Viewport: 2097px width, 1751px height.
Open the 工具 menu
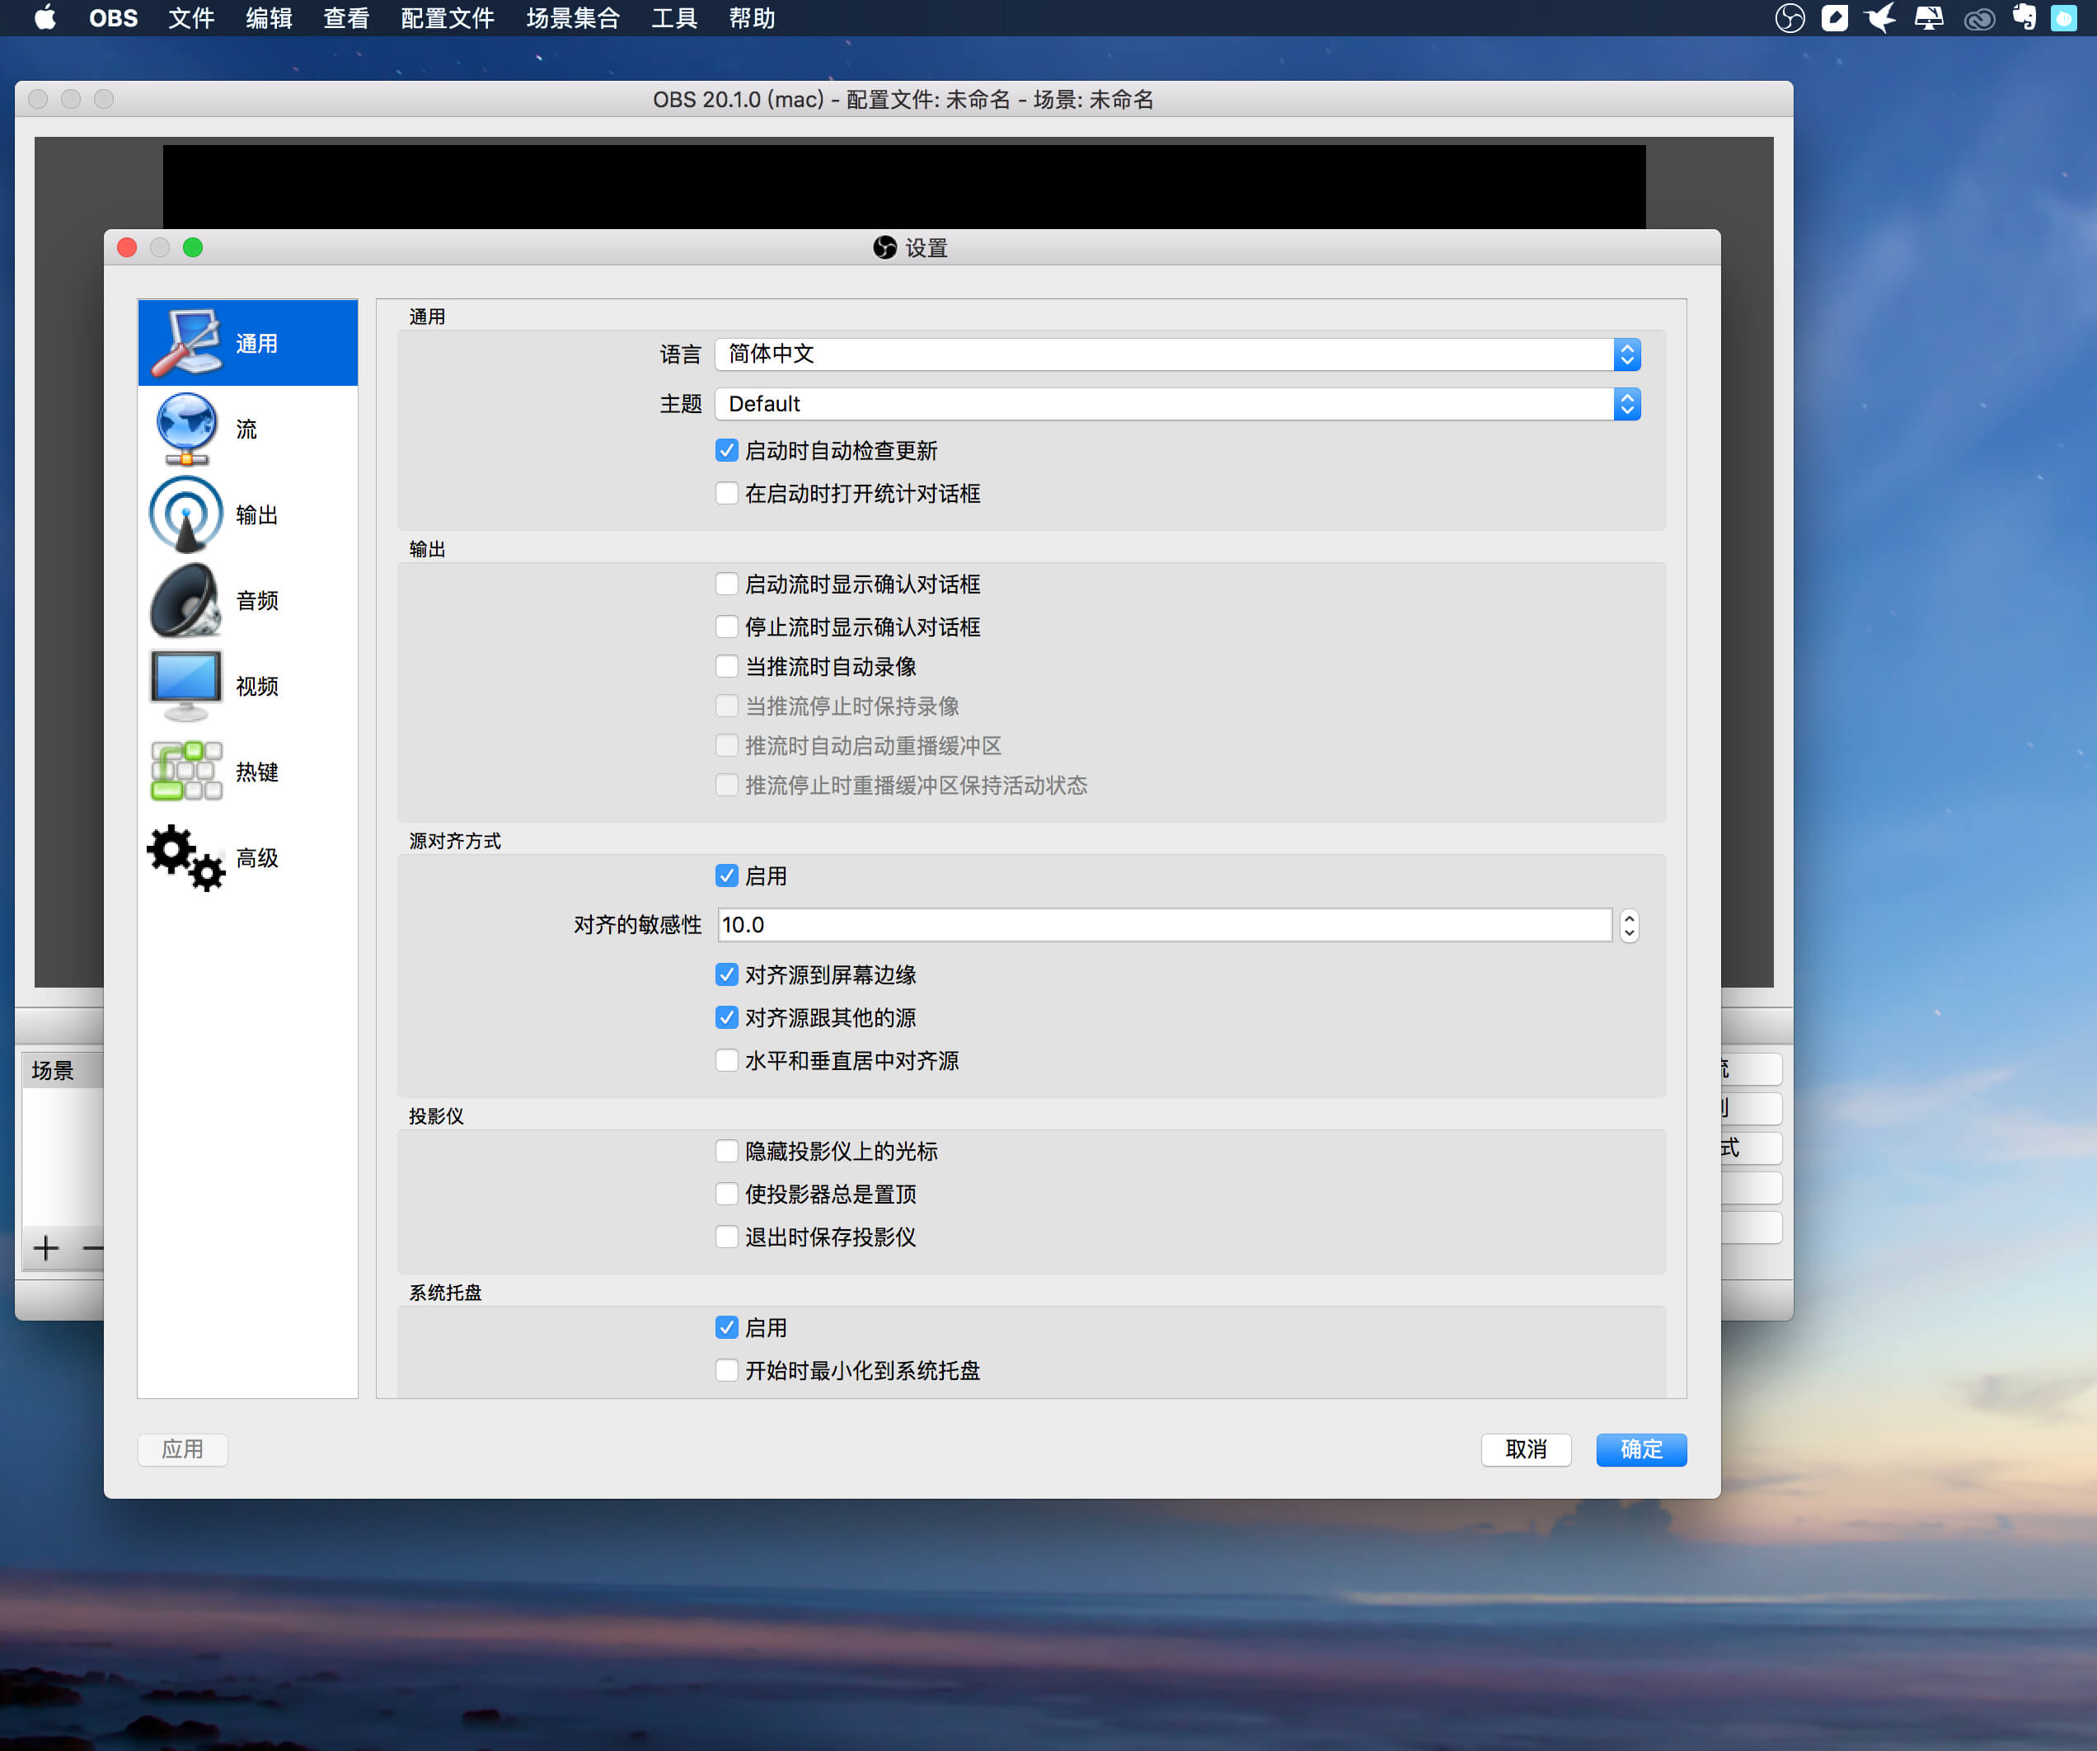[x=674, y=18]
